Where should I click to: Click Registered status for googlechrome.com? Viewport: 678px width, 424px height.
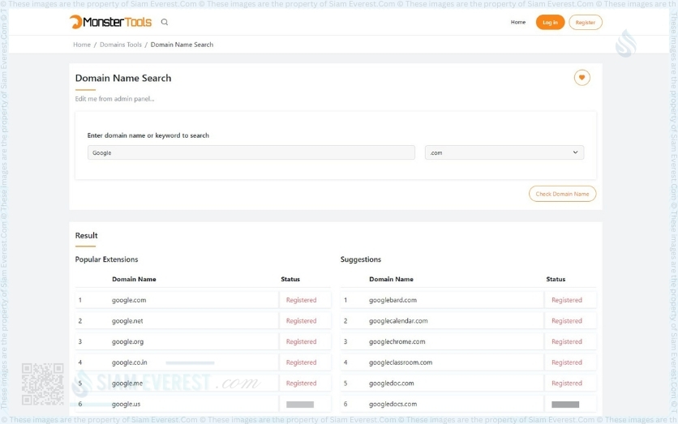[566, 342]
